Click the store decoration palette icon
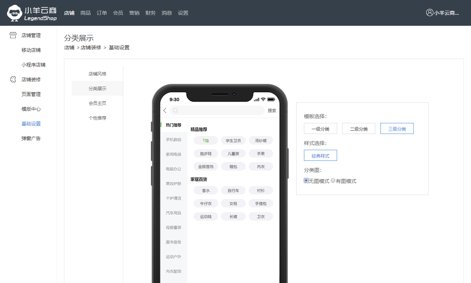This screenshot has width=471, height=283. point(13,79)
